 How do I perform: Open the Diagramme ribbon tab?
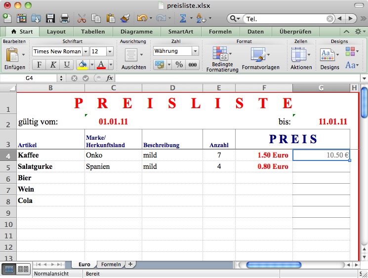[x=133, y=32]
